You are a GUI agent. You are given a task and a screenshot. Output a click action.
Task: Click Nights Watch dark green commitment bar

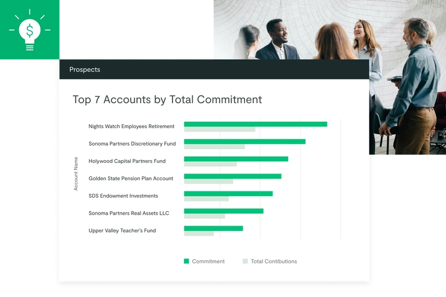tap(256, 124)
